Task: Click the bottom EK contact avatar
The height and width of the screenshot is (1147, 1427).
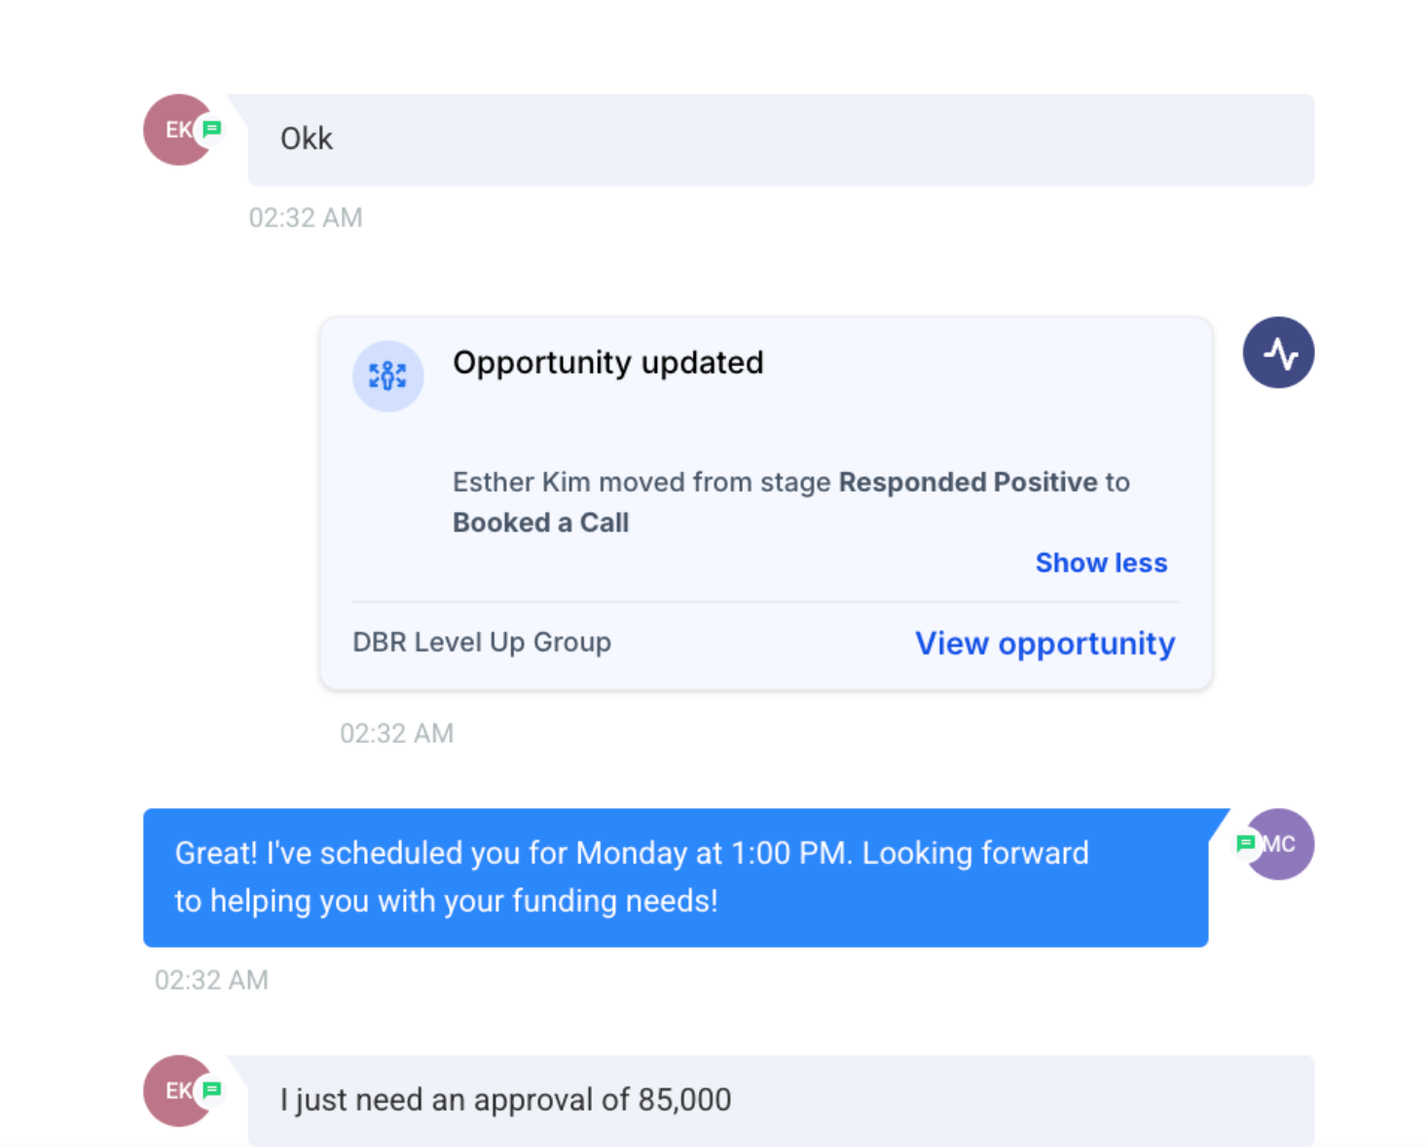Action: (178, 1091)
